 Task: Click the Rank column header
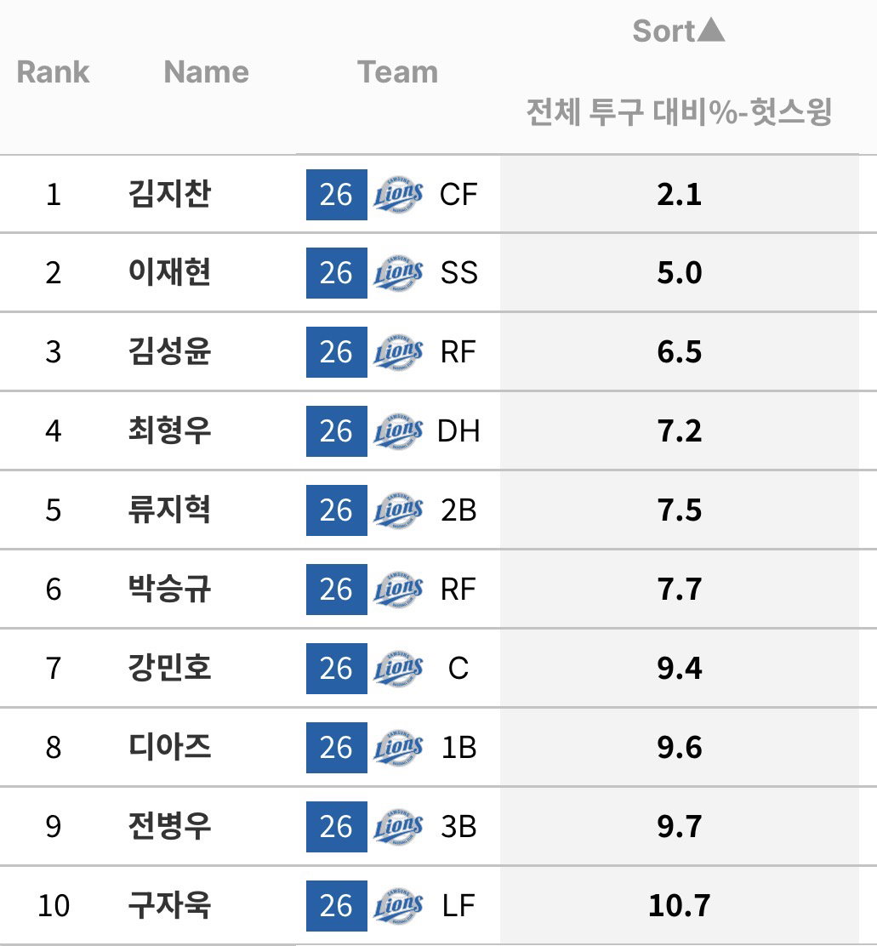(53, 72)
